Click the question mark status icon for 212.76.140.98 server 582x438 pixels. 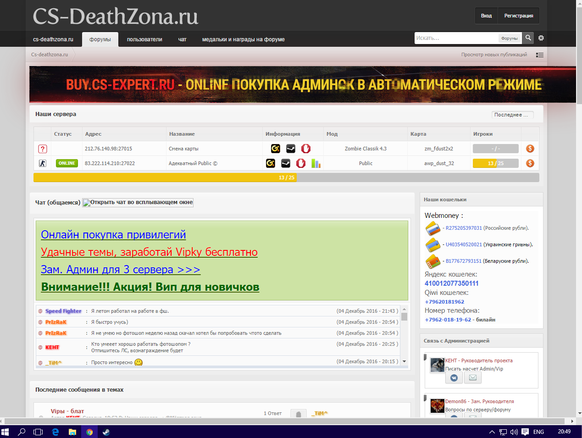(43, 149)
